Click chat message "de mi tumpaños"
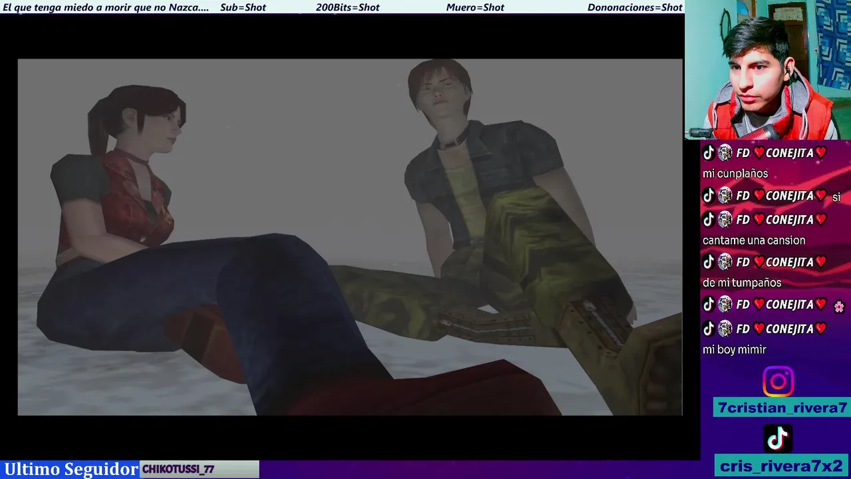Screen dimensions: 851x479 [x=742, y=283]
